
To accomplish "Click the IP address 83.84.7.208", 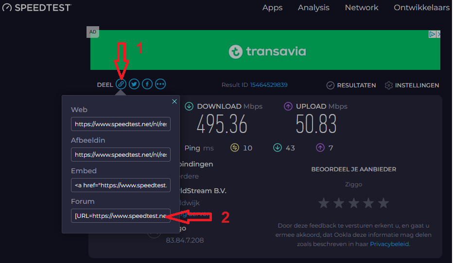I will point(185,240).
